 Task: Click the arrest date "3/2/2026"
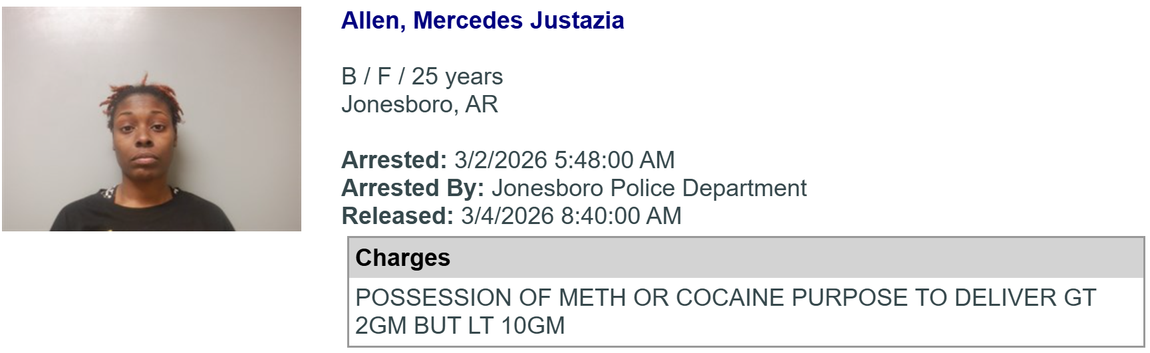(x=500, y=160)
